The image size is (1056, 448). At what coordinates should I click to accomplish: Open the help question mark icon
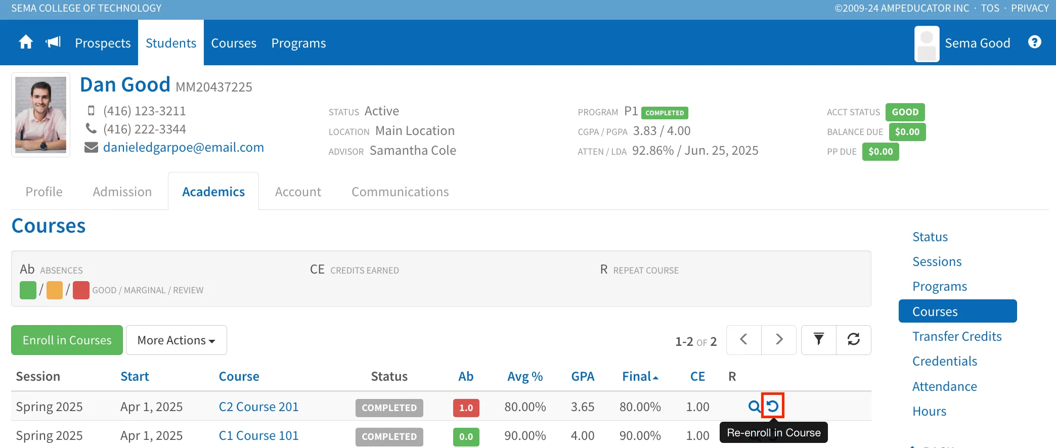(1035, 42)
